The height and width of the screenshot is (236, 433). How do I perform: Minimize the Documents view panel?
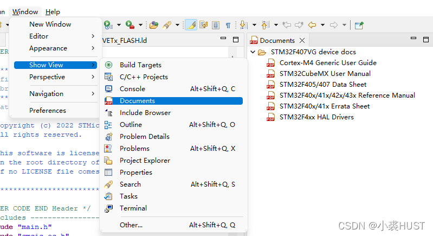[x=413, y=39]
